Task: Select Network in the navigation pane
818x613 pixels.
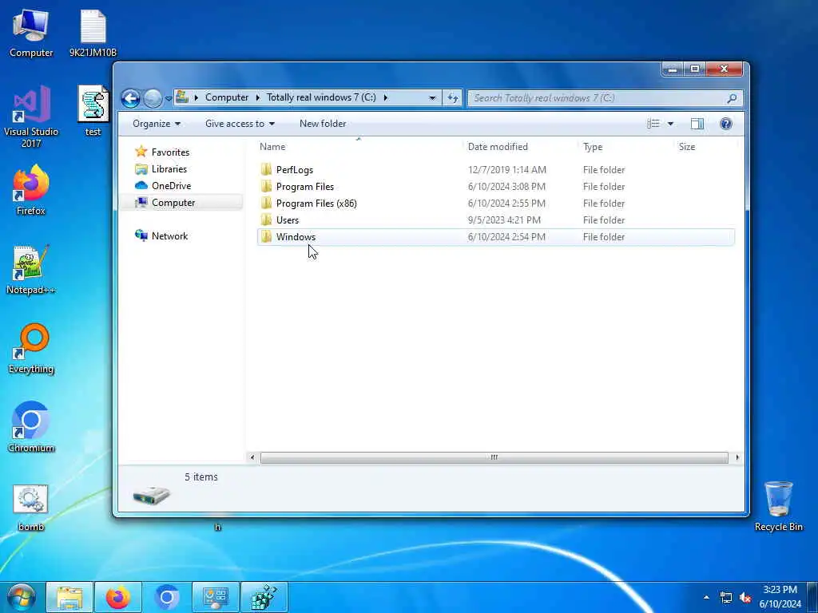Action: coord(169,235)
